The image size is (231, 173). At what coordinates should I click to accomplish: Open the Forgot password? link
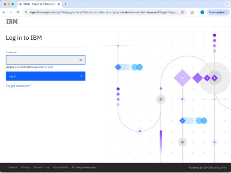pyautogui.click(x=18, y=86)
